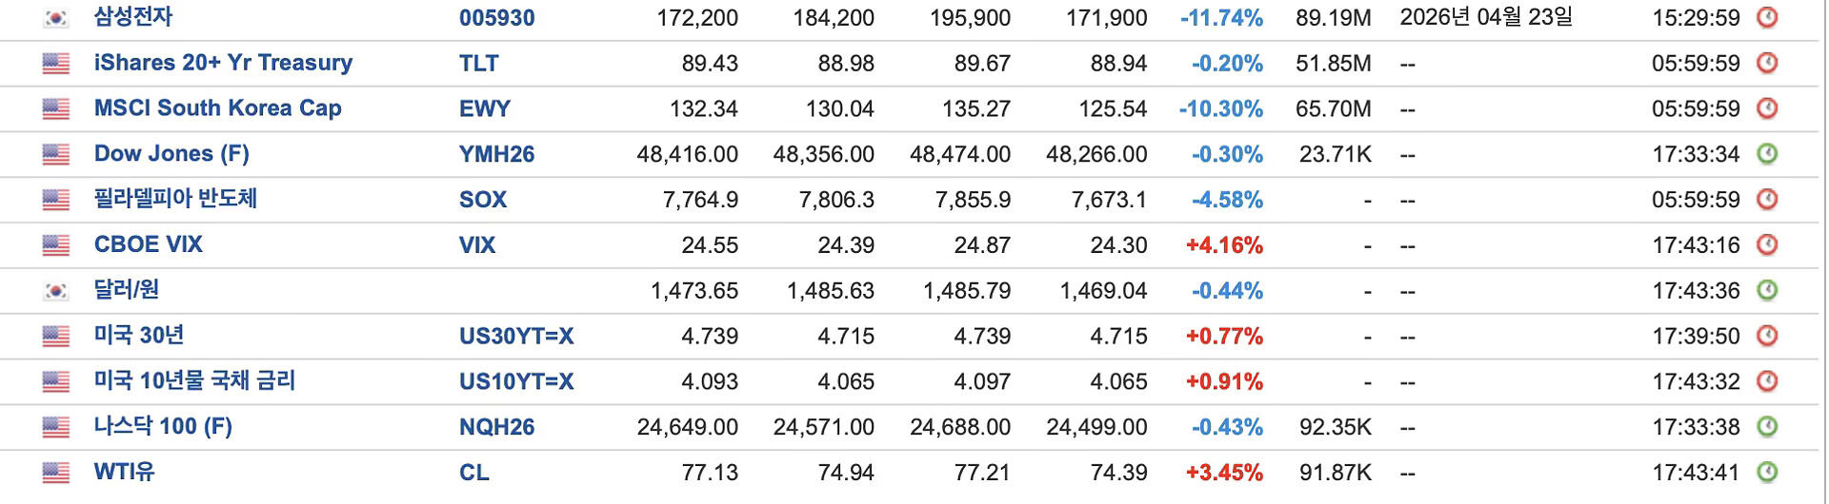This screenshot has width=1829, height=504.
Task: Open the 나스닥 100 (F) futures link
Action: click(x=163, y=426)
